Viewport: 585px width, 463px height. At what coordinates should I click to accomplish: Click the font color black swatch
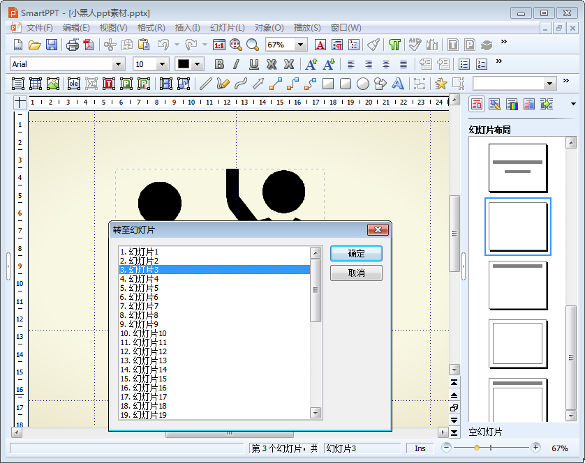pos(184,64)
